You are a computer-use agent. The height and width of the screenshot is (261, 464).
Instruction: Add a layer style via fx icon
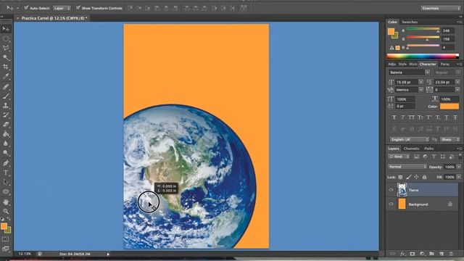click(402, 254)
